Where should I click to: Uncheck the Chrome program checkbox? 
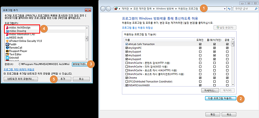tap(127, 78)
